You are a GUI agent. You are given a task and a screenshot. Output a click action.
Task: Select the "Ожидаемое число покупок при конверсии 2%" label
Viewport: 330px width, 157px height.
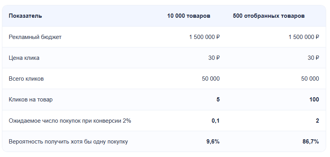pos(70,121)
